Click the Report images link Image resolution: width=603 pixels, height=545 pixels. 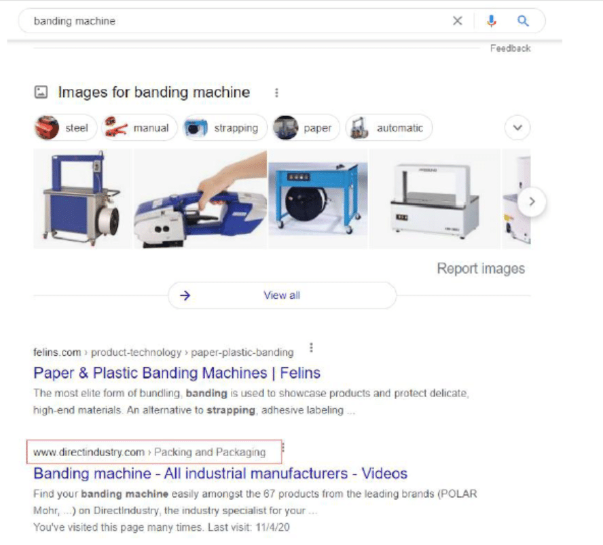[x=481, y=268]
